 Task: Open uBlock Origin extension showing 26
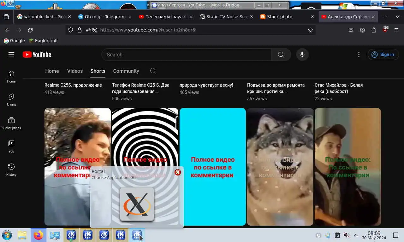click(x=385, y=30)
